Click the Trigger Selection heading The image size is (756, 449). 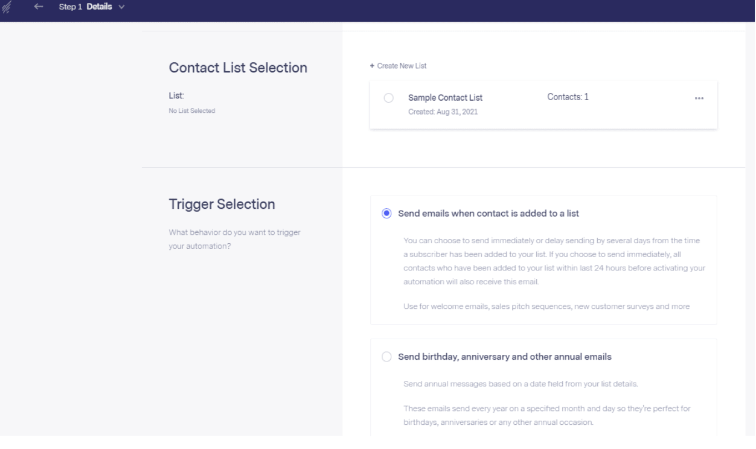tap(222, 205)
